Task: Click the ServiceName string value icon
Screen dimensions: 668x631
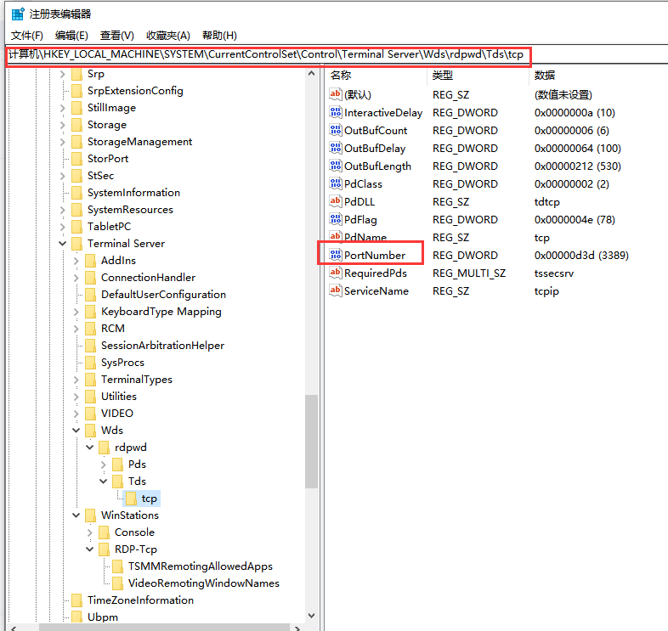Action: click(336, 290)
